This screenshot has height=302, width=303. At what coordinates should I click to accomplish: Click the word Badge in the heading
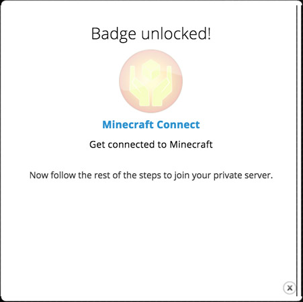114,34
